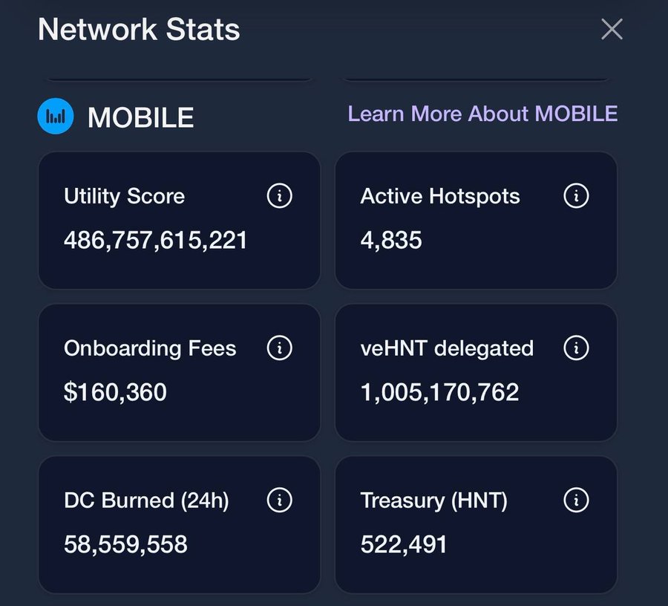This screenshot has width=668, height=606.
Task: Click the blue MOBILE network logo
Action: [x=56, y=116]
